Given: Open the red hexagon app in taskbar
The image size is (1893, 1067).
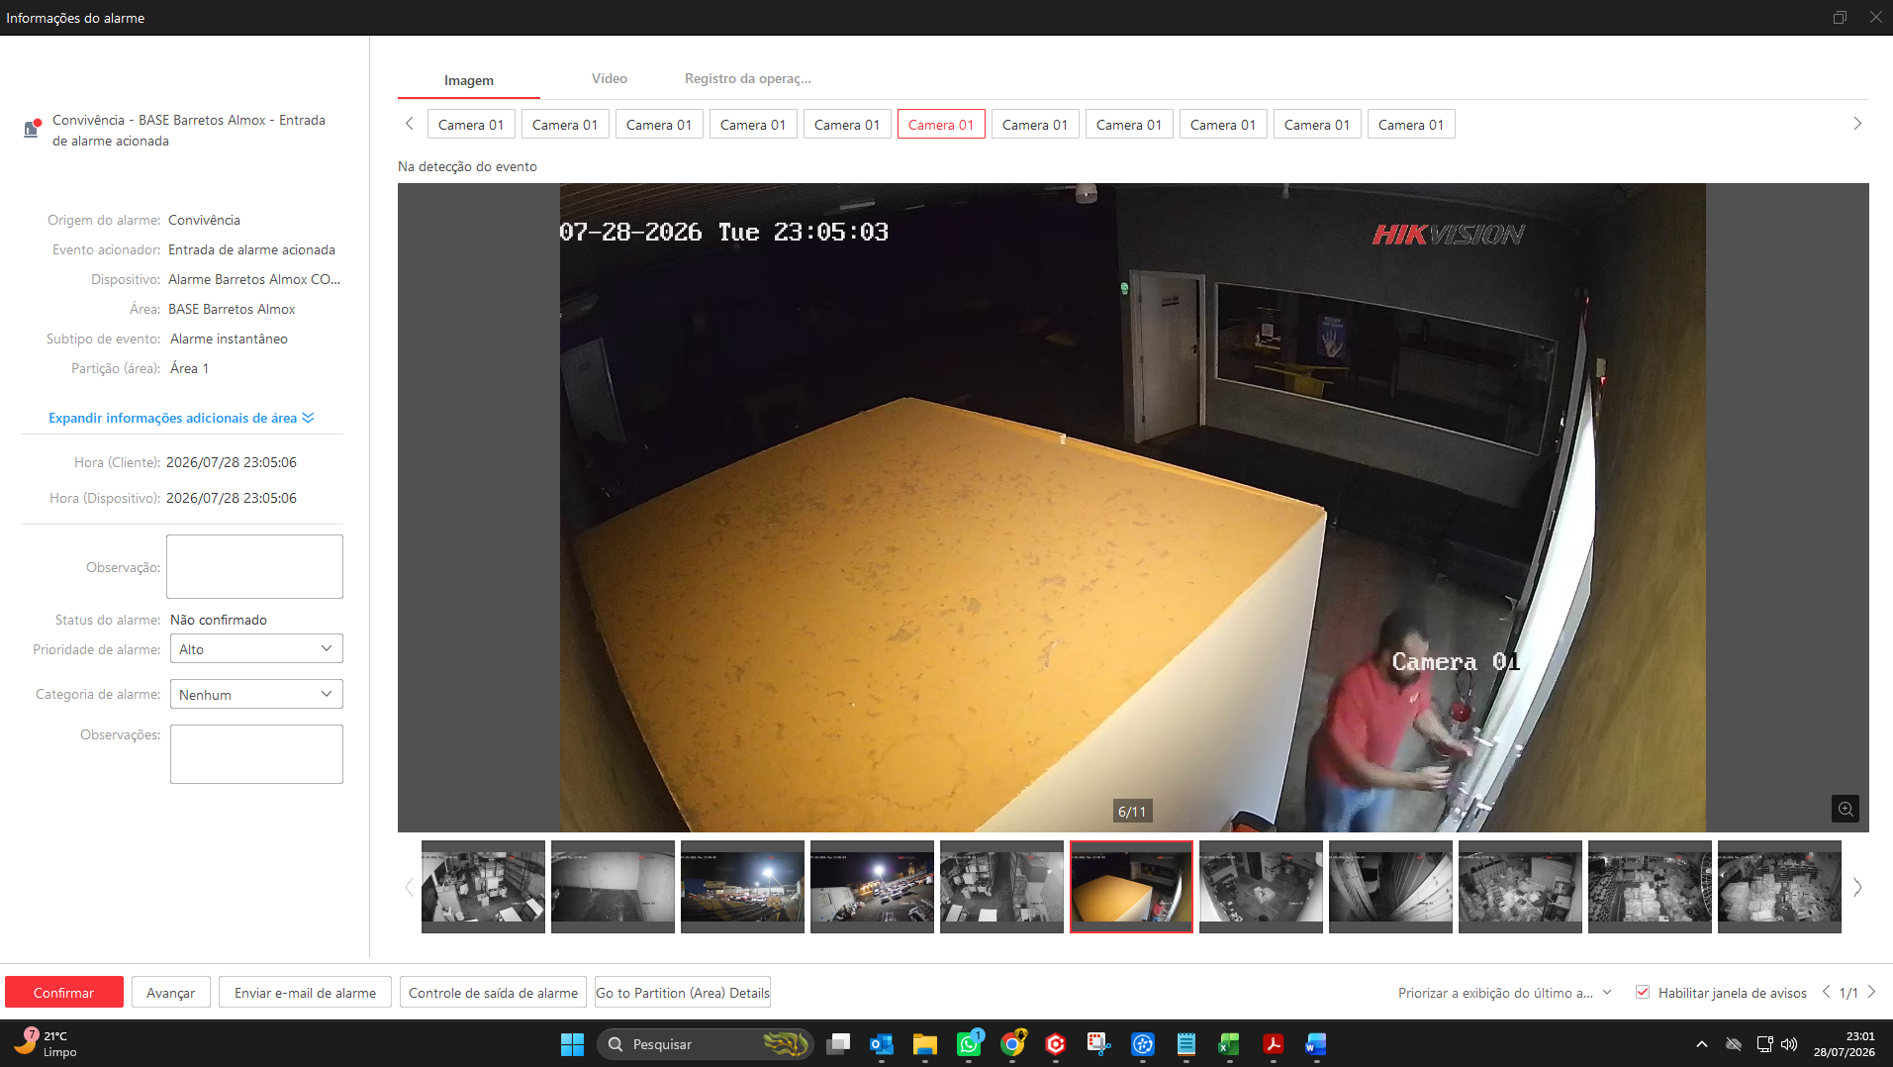Looking at the screenshot, I should click(x=1056, y=1044).
